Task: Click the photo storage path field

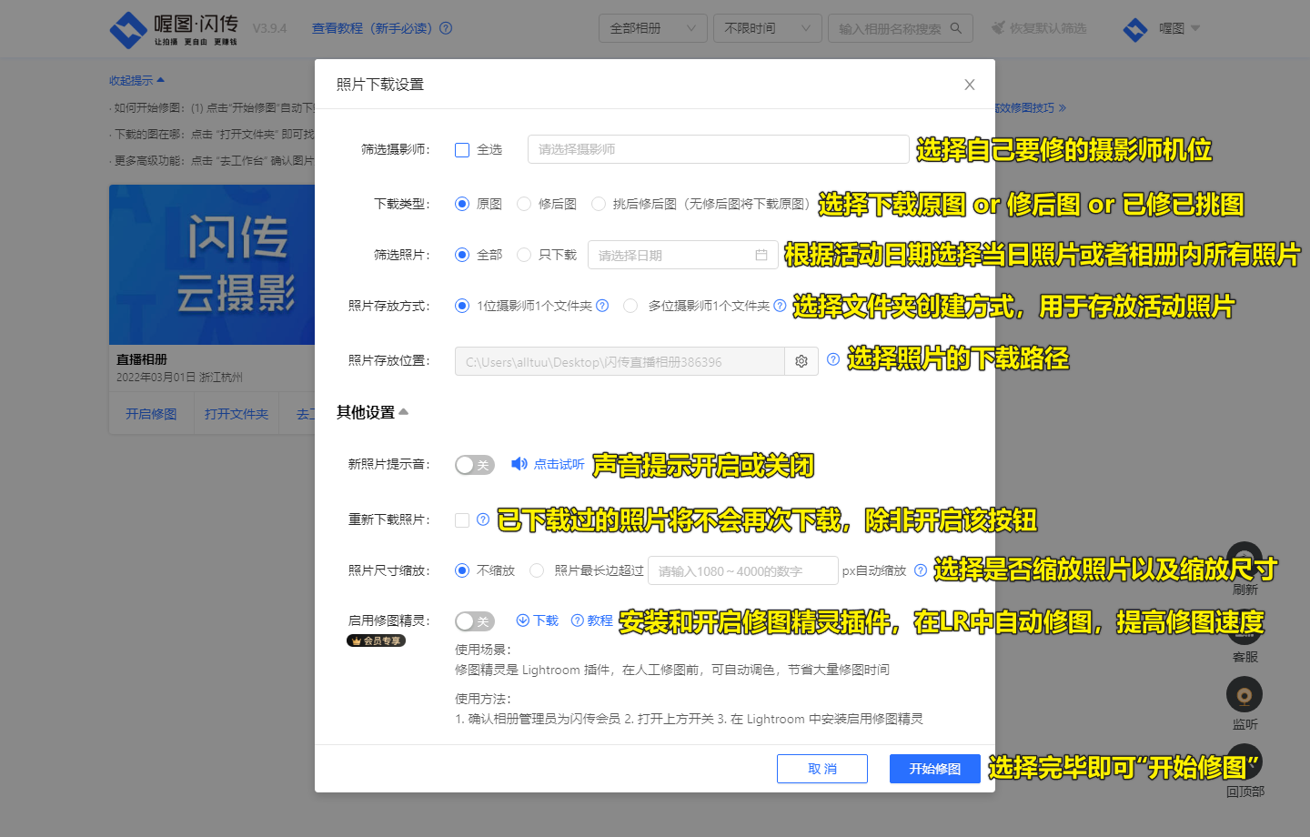Action: pyautogui.click(x=620, y=361)
